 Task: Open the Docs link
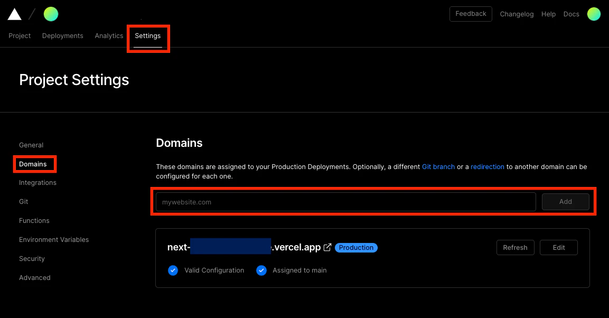(571, 14)
